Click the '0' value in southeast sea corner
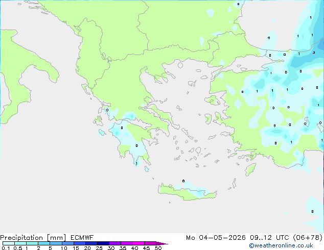This screenshot has width=324, height=250. (x=312, y=211)
